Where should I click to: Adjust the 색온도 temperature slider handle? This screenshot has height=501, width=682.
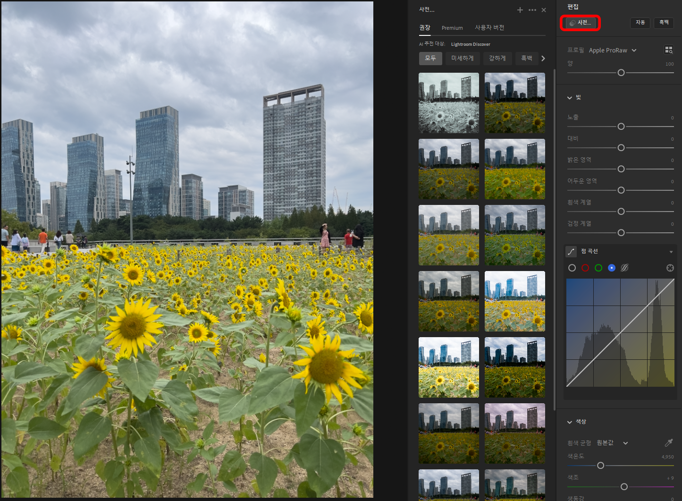point(600,466)
